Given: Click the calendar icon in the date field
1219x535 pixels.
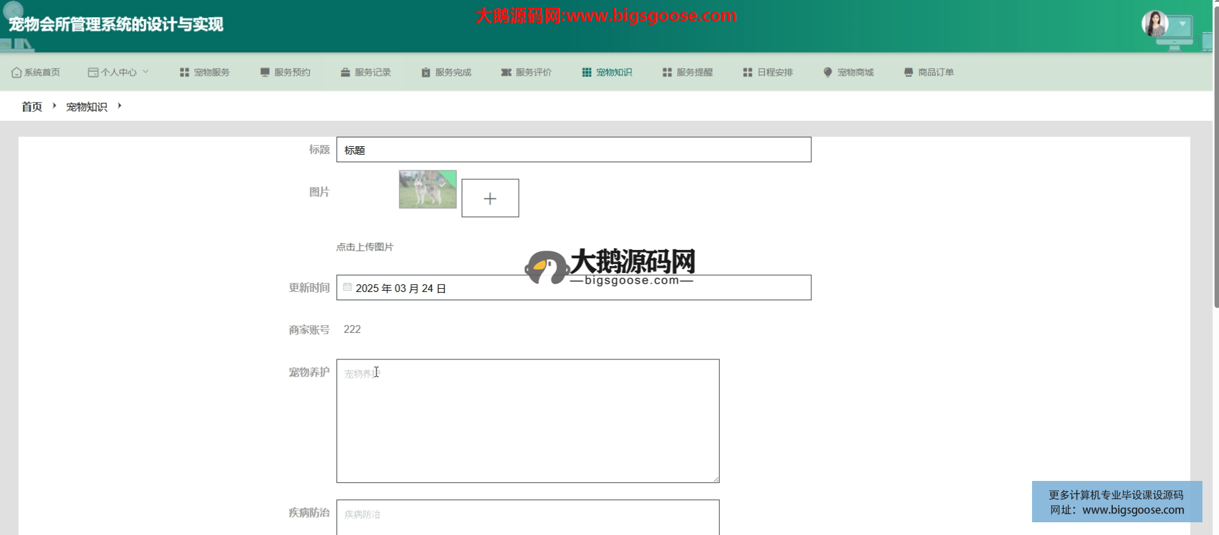Looking at the screenshot, I should pyautogui.click(x=347, y=288).
